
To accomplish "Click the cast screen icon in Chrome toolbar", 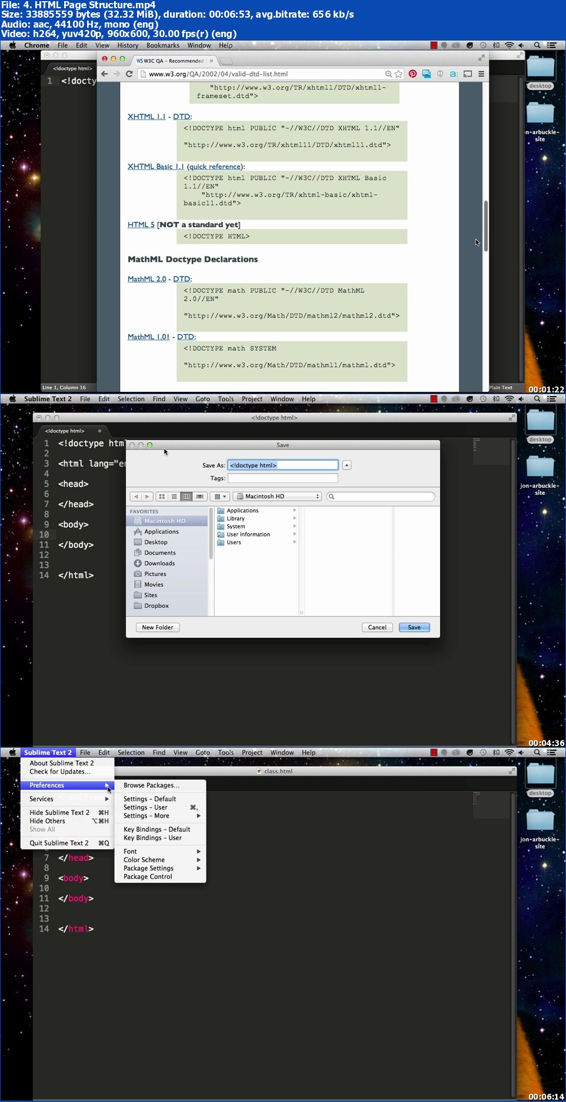I will 468,74.
